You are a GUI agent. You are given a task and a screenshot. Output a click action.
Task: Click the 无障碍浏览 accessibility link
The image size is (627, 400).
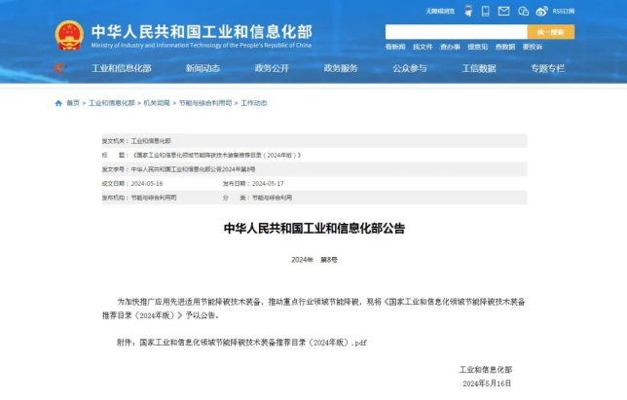pyautogui.click(x=440, y=12)
